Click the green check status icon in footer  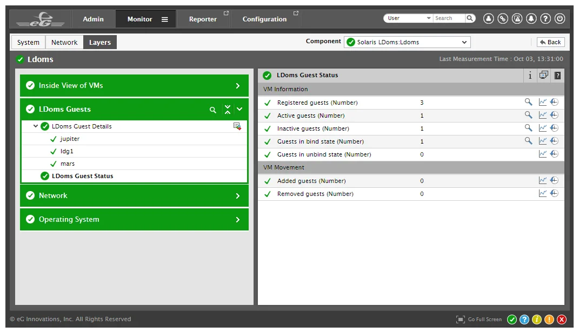(x=512, y=320)
